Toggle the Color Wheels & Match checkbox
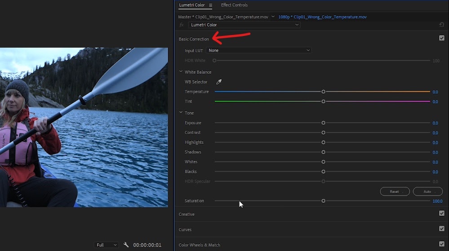This screenshot has height=251, width=449. click(x=441, y=243)
